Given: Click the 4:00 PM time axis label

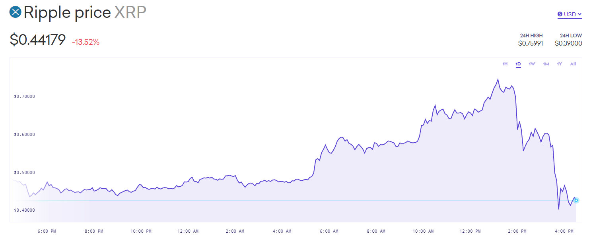Looking at the screenshot, I should click(x=564, y=231).
